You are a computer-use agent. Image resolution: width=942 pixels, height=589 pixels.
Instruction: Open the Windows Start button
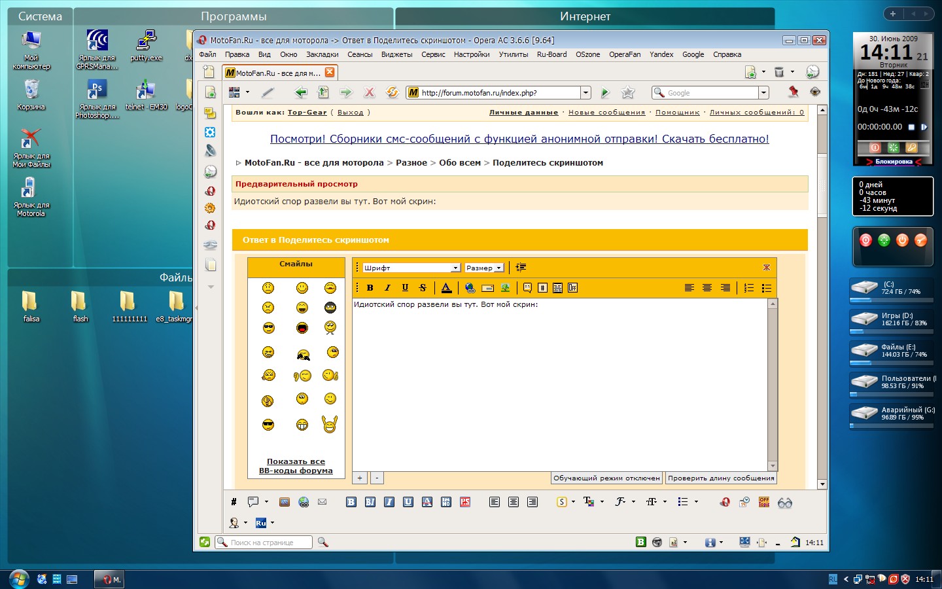tap(18, 579)
